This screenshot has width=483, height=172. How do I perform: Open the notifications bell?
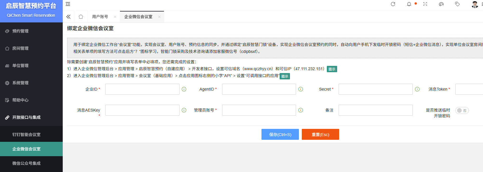(409, 4)
